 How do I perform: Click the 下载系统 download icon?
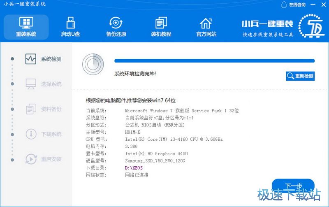click(x=31, y=134)
